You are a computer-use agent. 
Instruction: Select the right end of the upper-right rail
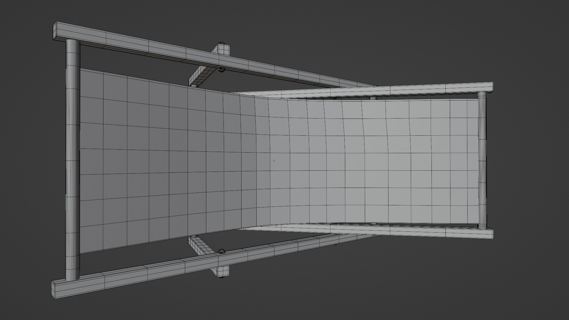(x=490, y=87)
